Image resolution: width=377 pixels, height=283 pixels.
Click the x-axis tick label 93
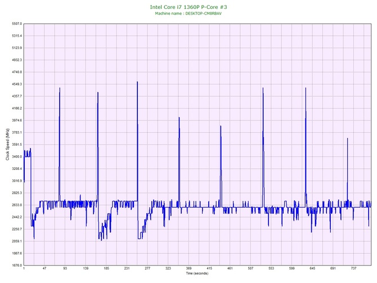(65, 268)
